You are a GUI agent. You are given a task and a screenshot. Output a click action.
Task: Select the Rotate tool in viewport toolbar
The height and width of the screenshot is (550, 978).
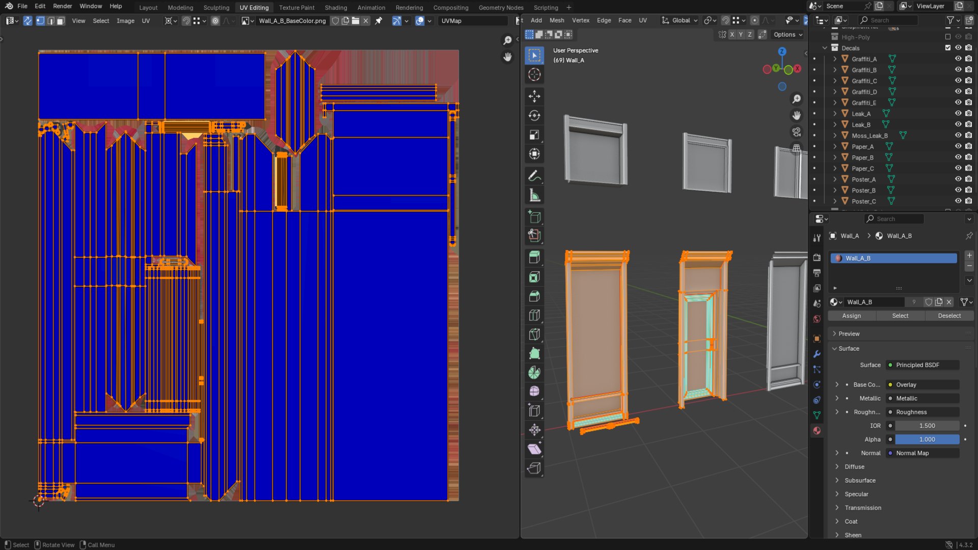534,116
